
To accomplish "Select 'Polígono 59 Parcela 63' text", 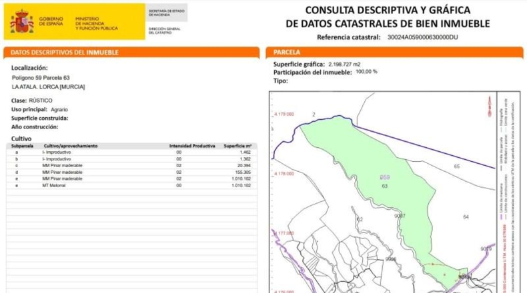I will pyautogui.click(x=41, y=78).
